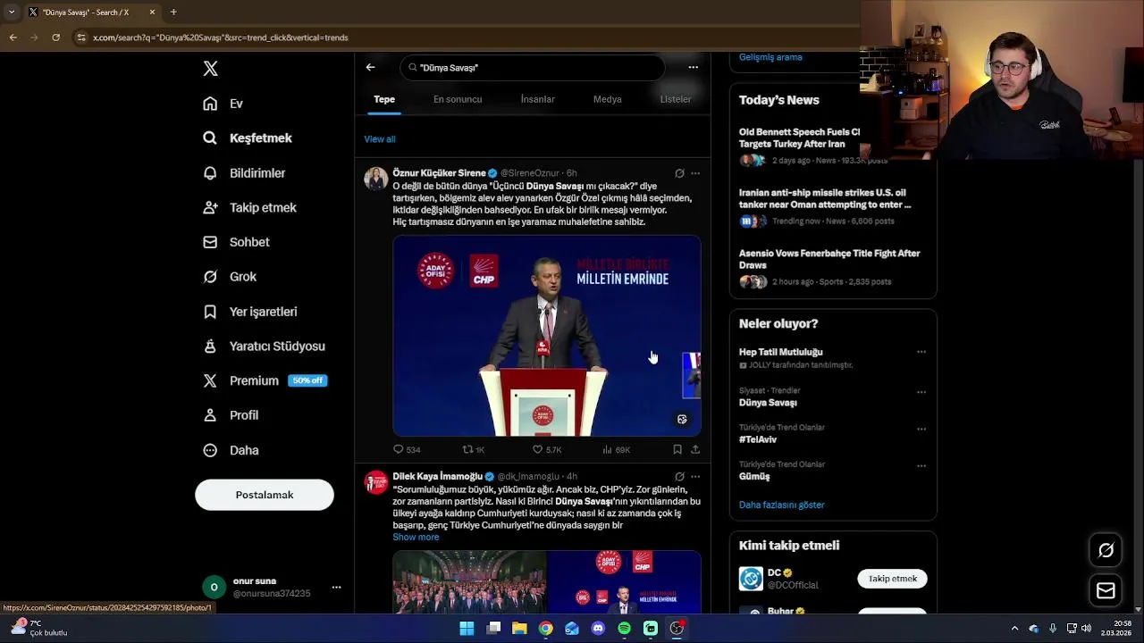Open Old Bennett Speech news item
The width and height of the screenshot is (1144, 643).
(x=799, y=146)
